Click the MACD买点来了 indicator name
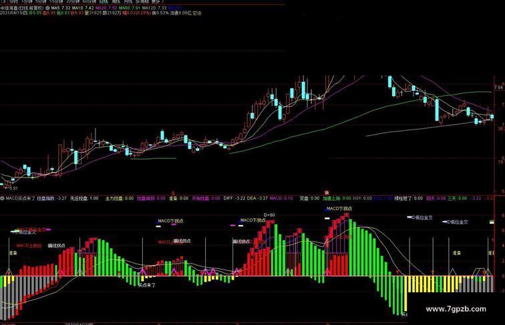Viewport: 505px width, 325px height. (20, 198)
